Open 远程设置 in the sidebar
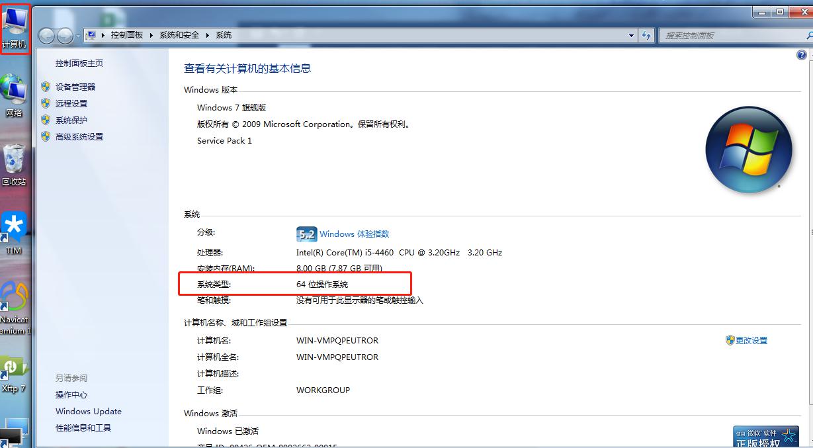Screen dimensions: 813x448 71,103
